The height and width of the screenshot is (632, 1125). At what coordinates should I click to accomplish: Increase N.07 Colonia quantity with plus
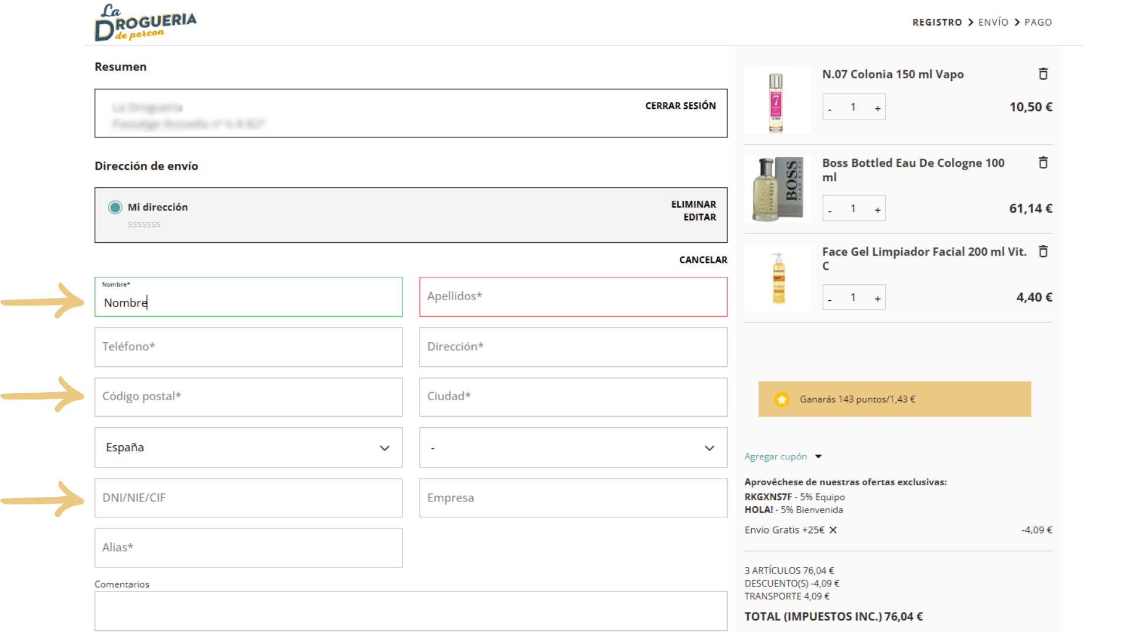pos(877,108)
